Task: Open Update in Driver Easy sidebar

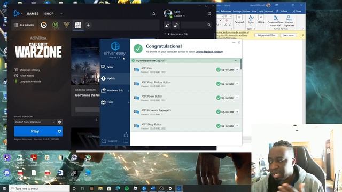Action: (x=115, y=78)
